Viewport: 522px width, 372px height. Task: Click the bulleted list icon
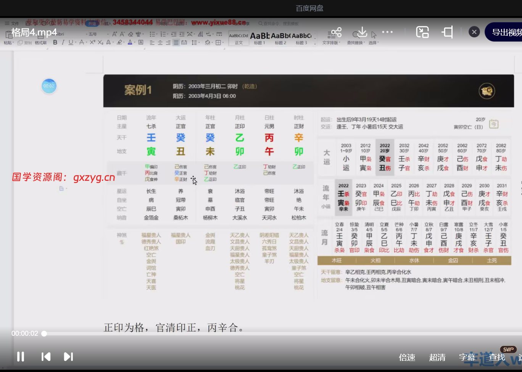click(152, 34)
